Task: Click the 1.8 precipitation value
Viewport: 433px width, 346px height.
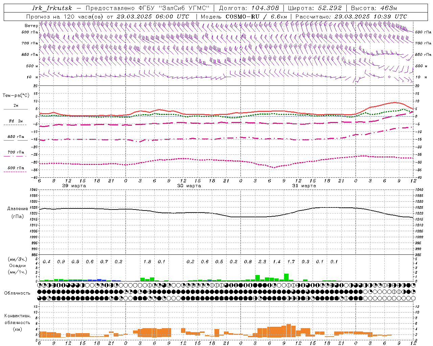Action: tap(147, 262)
